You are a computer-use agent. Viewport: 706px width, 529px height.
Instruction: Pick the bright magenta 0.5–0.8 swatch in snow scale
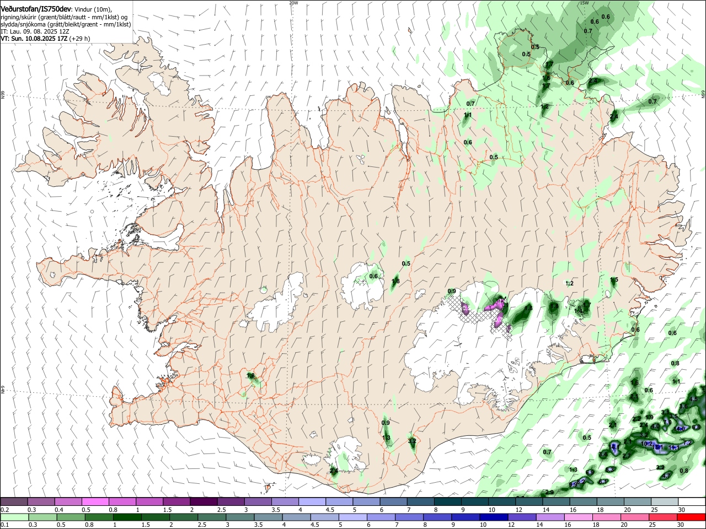(x=95, y=502)
